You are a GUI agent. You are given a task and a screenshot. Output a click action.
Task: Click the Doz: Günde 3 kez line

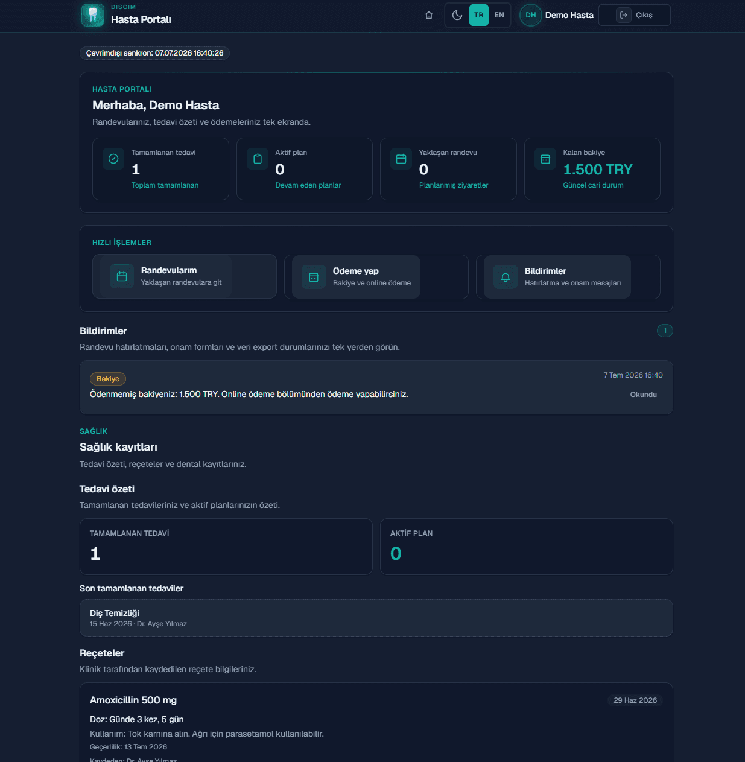pyautogui.click(x=137, y=719)
